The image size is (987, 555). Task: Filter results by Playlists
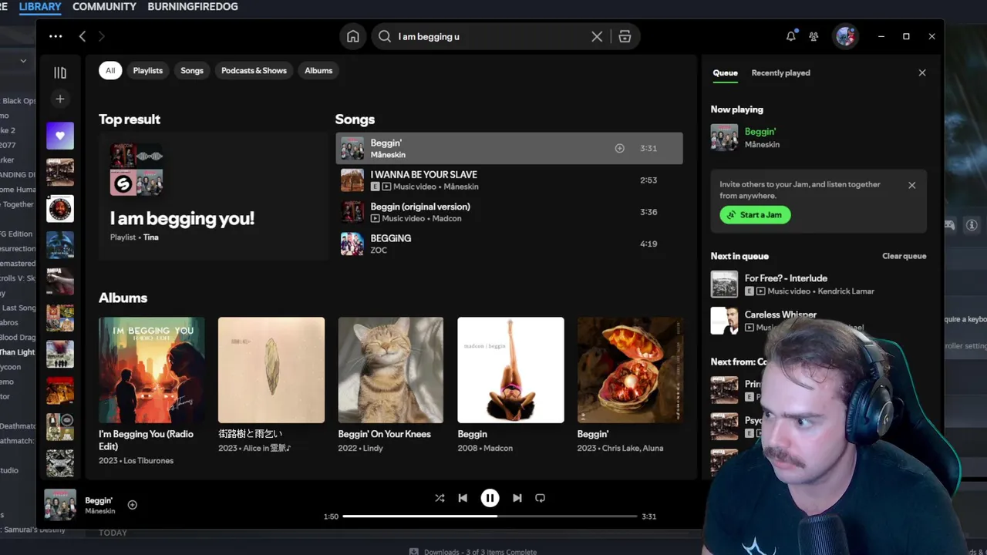148,70
